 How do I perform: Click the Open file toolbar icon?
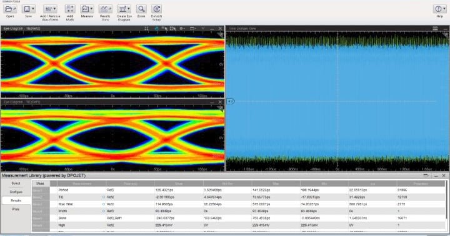click(x=8, y=9)
